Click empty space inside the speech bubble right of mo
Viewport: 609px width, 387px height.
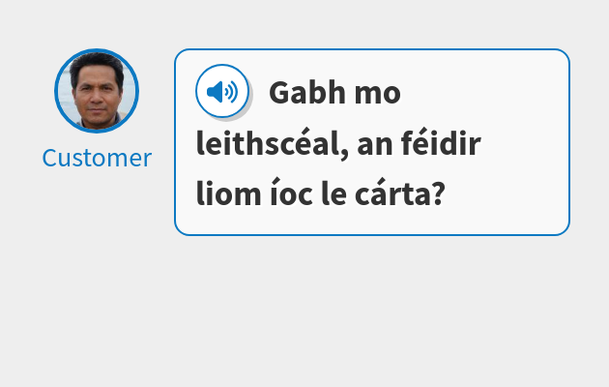tap(481, 93)
